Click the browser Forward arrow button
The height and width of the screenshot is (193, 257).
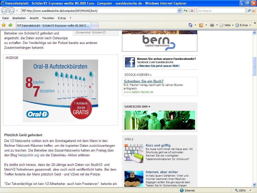11,11
